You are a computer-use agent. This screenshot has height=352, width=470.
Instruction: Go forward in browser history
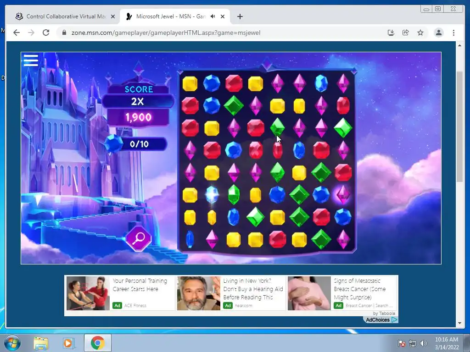coord(31,33)
